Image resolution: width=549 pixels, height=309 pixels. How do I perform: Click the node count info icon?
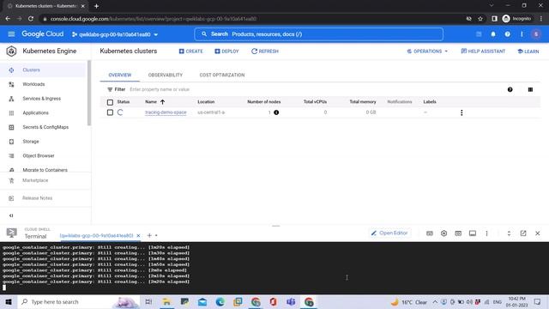276,112
